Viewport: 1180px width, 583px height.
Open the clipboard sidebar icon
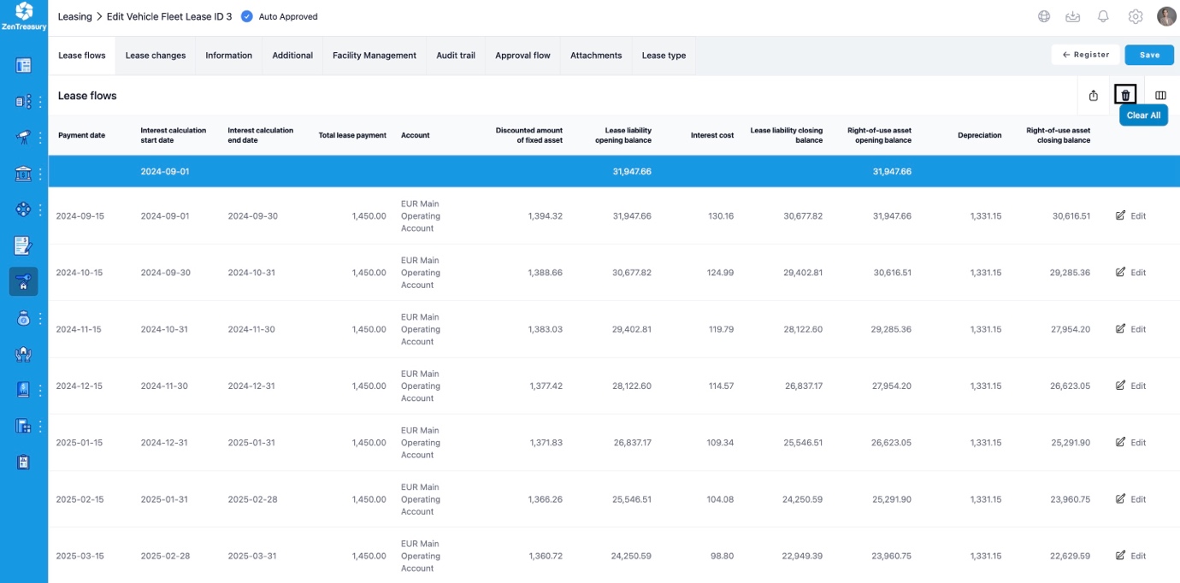pos(23,462)
